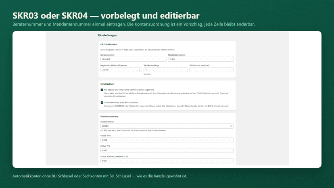Toggle the EU-One-Stop-Shop (OSS) registriert checkbox
Screen dimensions: 334x188
(x=102, y=90)
